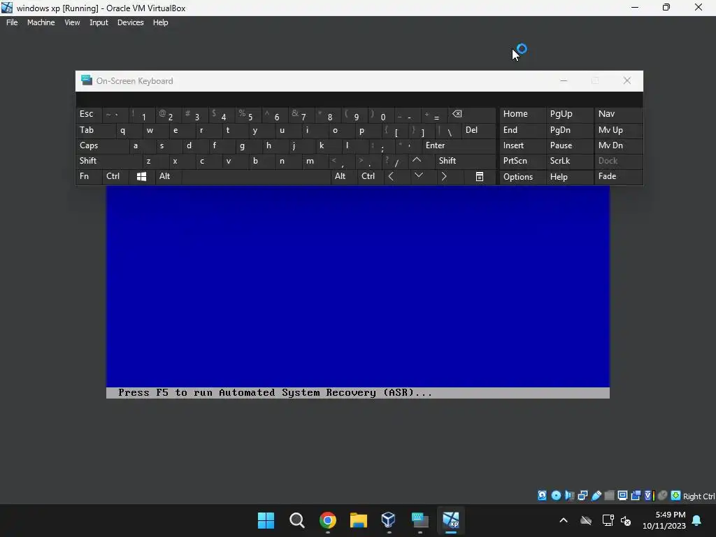
Task: Click inside the blue VM setup screen
Action: pyautogui.click(x=357, y=286)
